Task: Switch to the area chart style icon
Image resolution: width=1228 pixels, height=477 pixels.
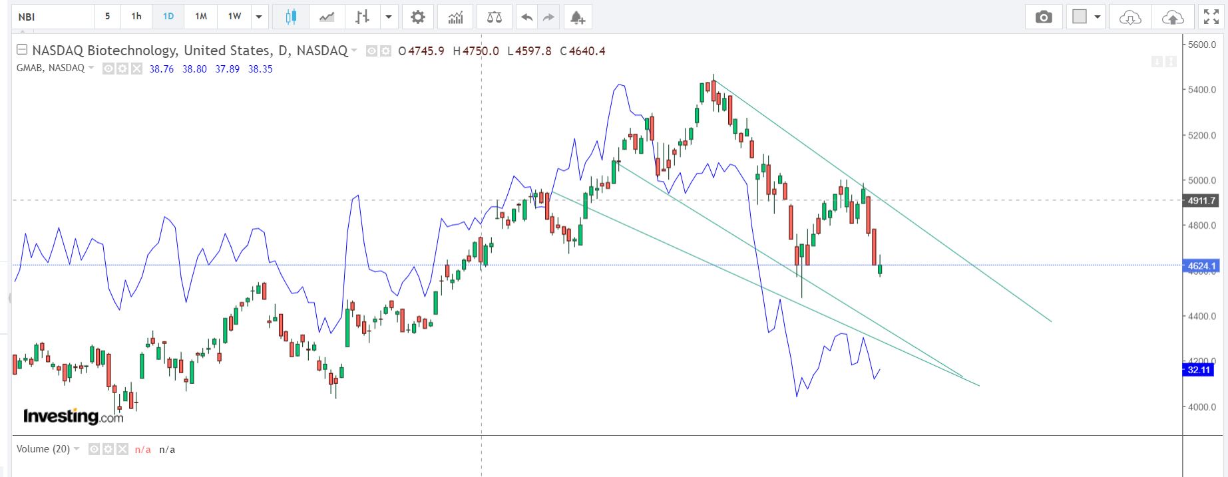Action: pos(327,17)
